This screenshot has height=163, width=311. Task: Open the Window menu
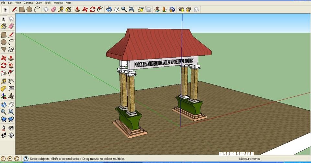58,3
